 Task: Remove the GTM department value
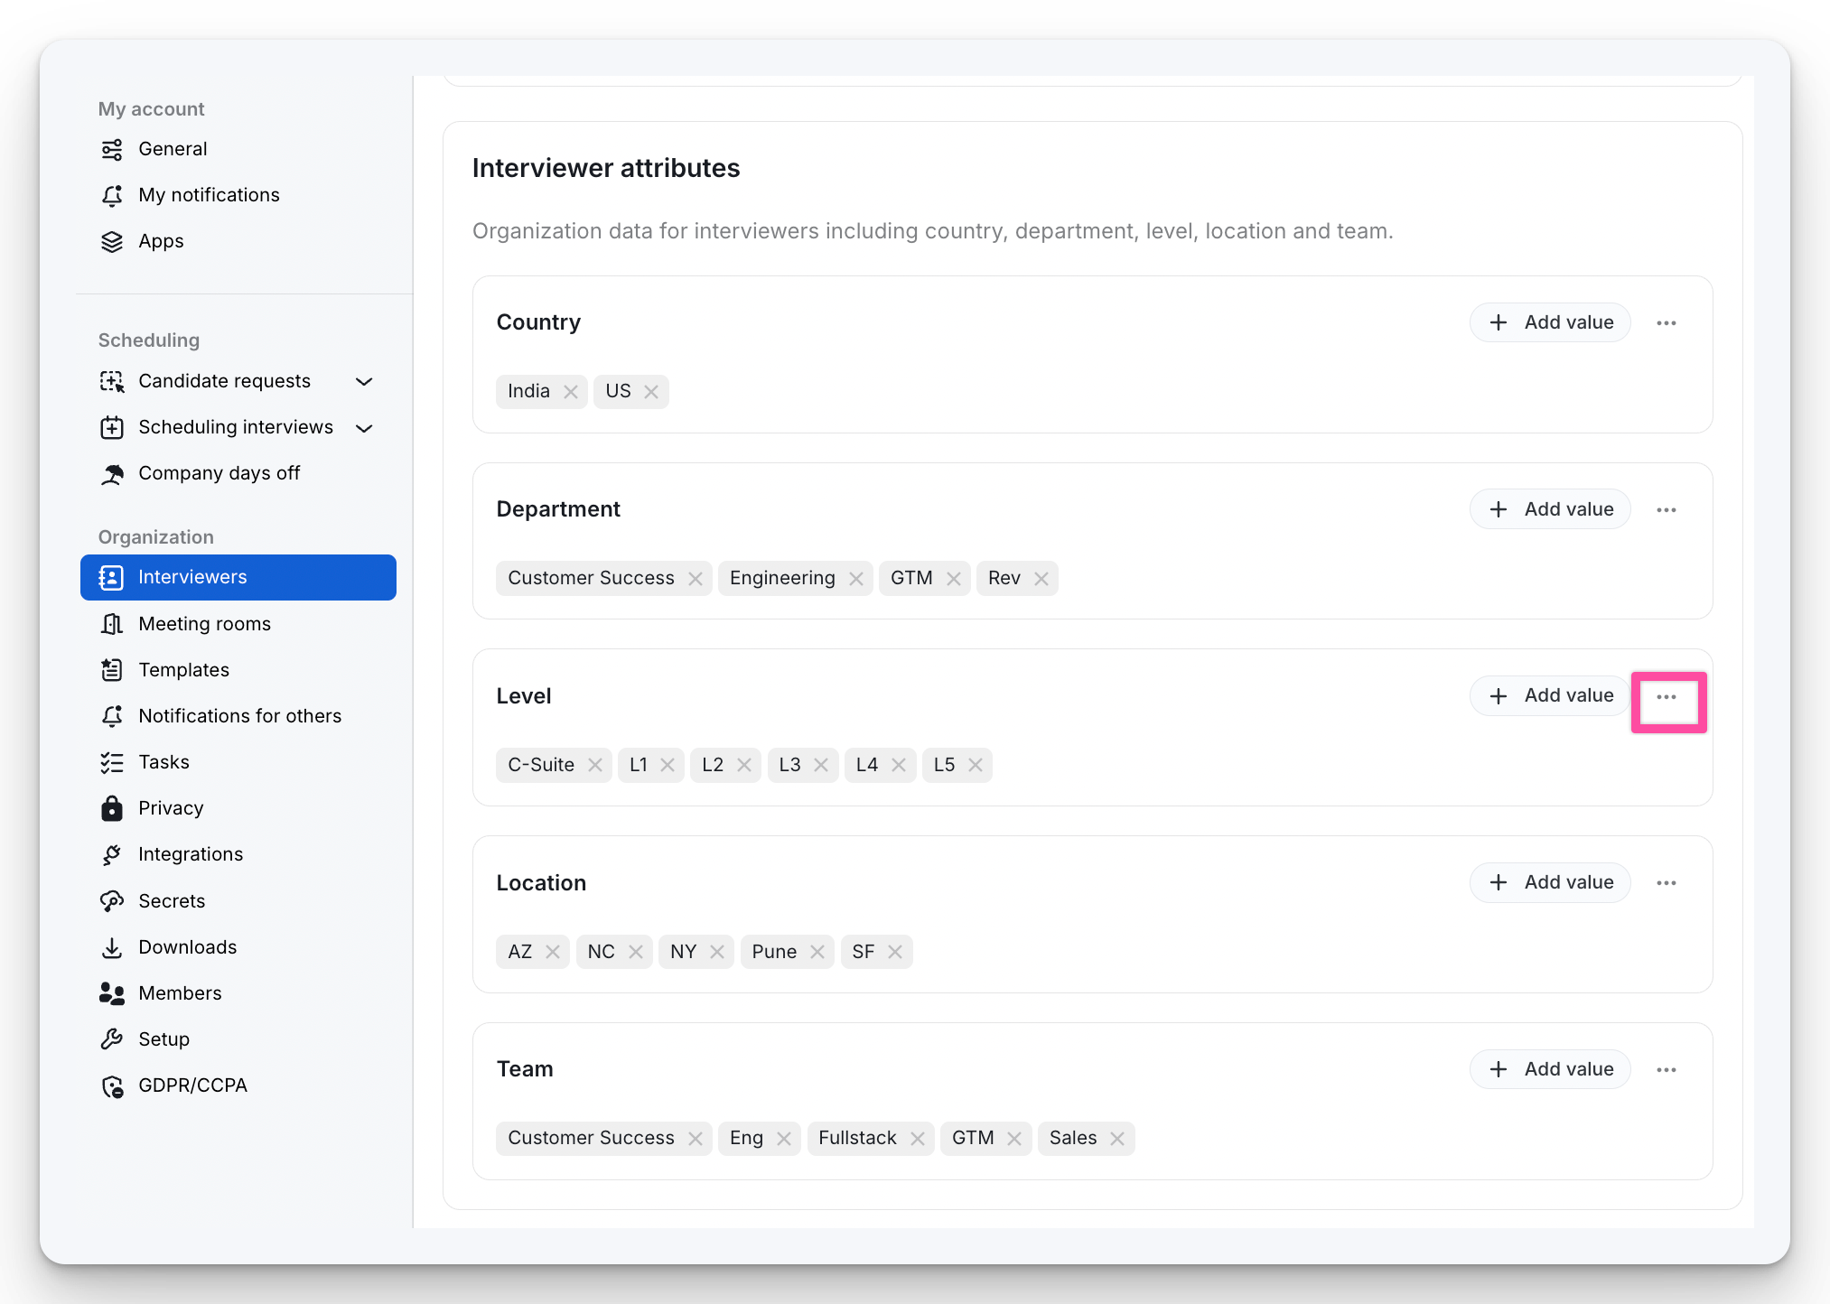[x=954, y=578]
